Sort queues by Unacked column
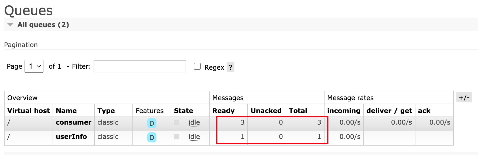 tap(266, 111)
